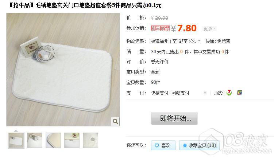Screen dimensions: 274x157
Task: Click the 收藏宝贝 (18) button
Action: pos(199,145)
